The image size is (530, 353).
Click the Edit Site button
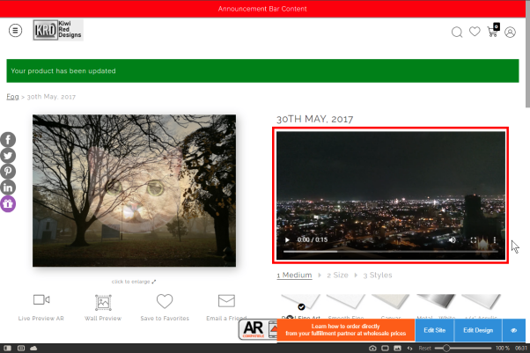tap(434, 330)
